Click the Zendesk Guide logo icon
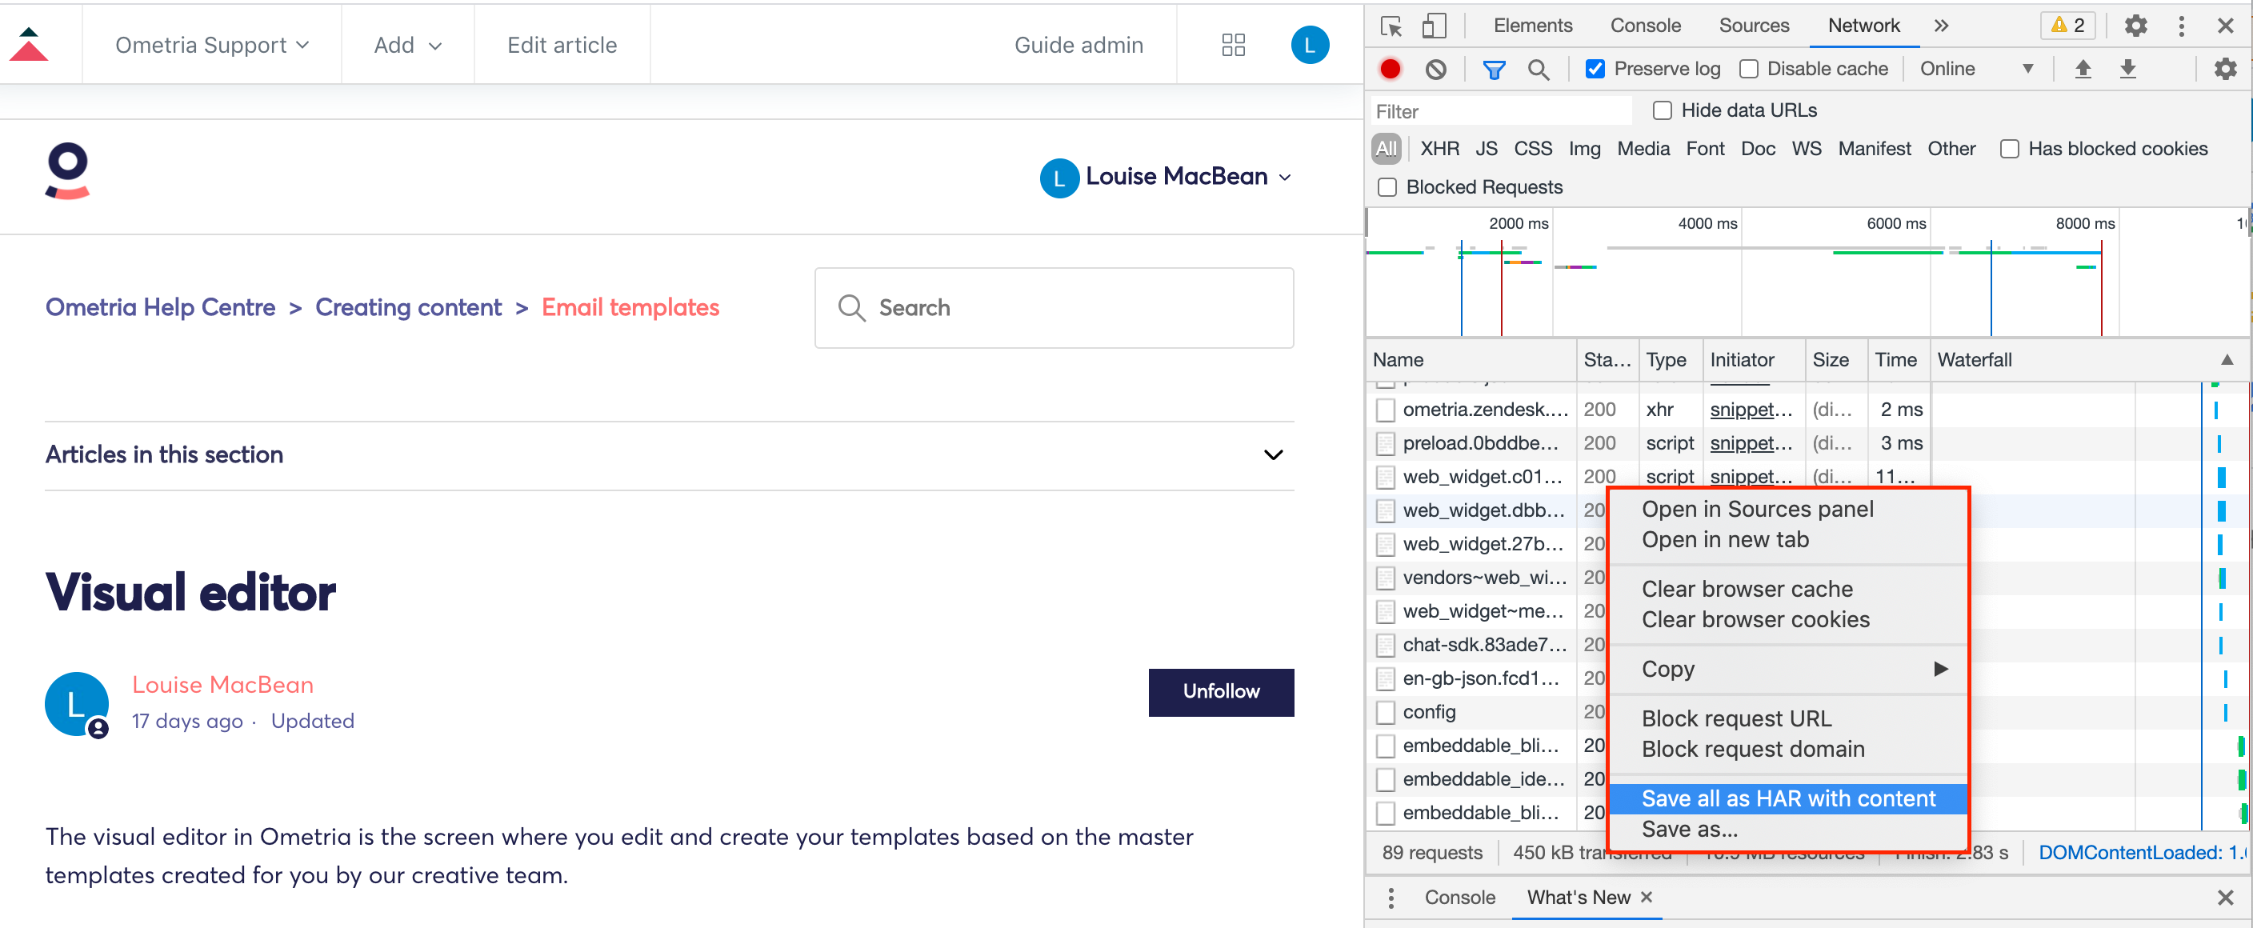This screenshot has height=928, width=2253. [x=29, y=44]
